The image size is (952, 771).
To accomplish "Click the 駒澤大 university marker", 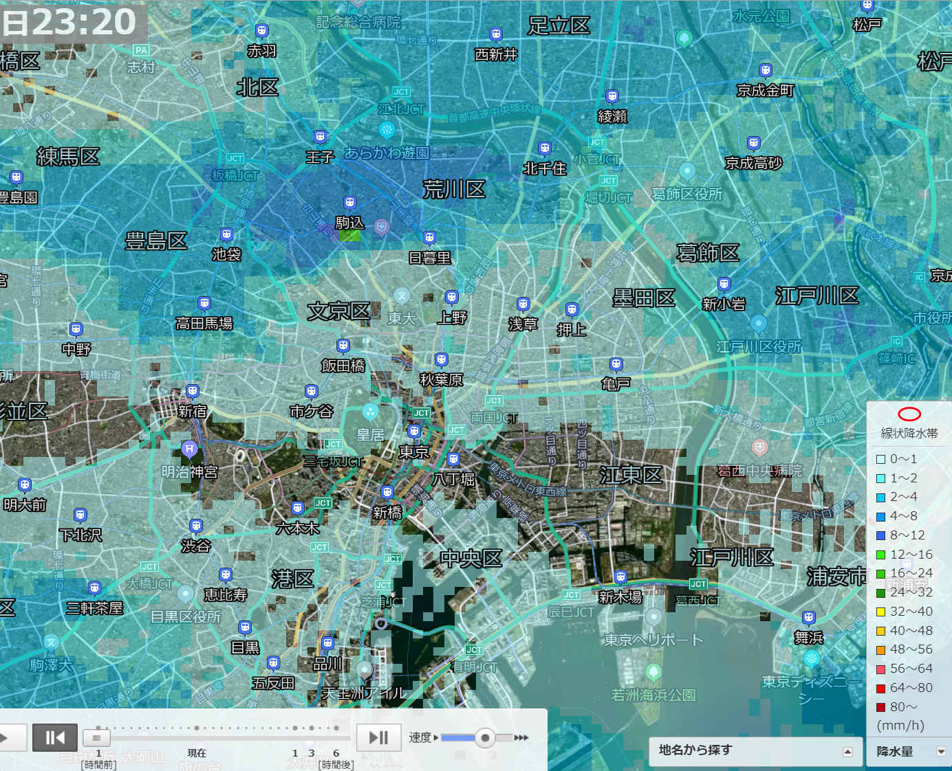I will click(x=52, y=642).
